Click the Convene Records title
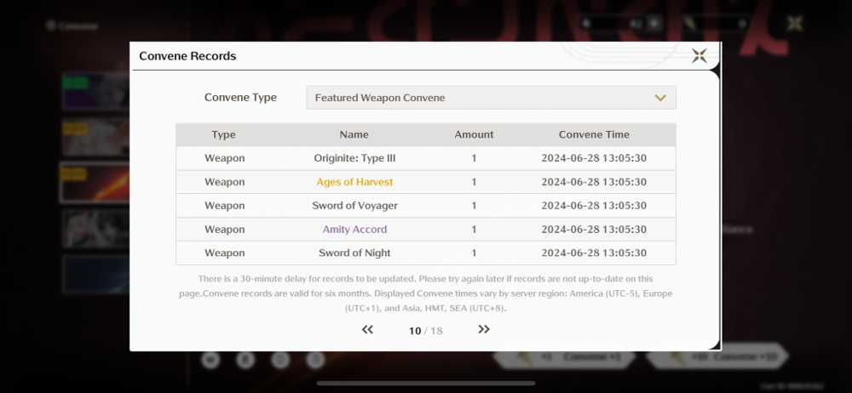This screenshot has height=393, width=852. (187, 56)
